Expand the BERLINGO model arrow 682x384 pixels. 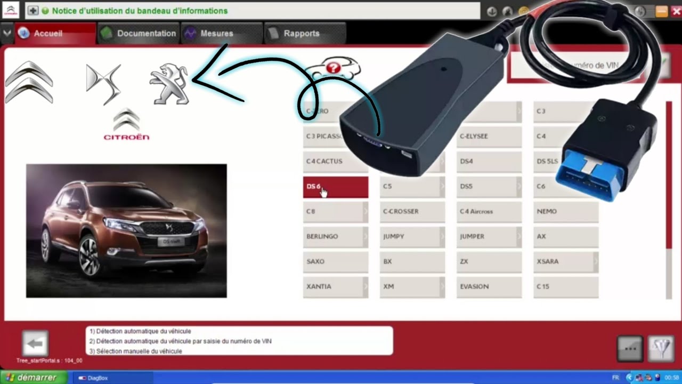click(366, 236)
